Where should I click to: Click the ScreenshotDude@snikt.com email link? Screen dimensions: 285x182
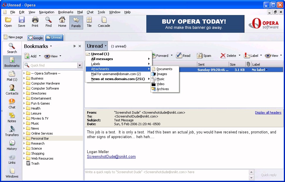111,157
